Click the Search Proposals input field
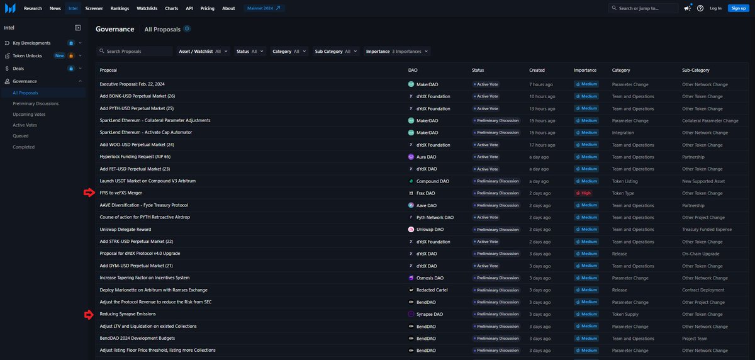 click(135, 51)
